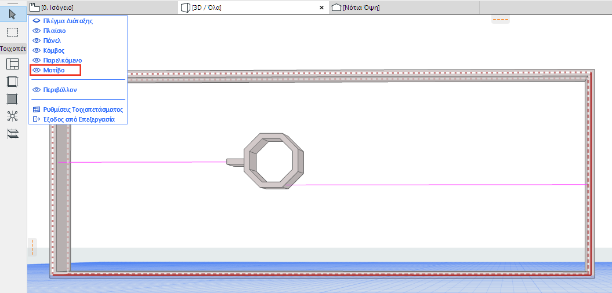Choose the curtain wall Scheme grid tool
This screenshot has width=612, height=293.
[x=13, y=64]
